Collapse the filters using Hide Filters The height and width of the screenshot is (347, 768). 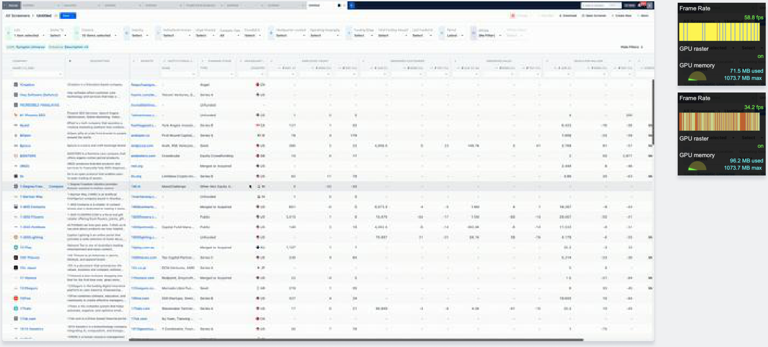tap(632, 47)
